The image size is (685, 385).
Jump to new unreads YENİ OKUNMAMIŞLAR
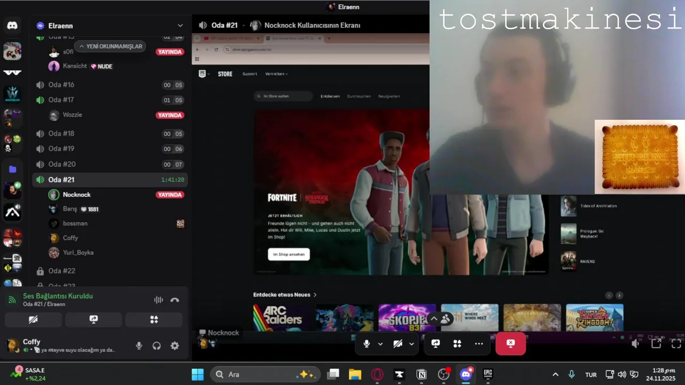click(x=111, y=47)
